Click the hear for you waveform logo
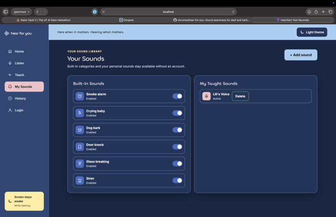The image size is (336, 217). click(7, 33)
